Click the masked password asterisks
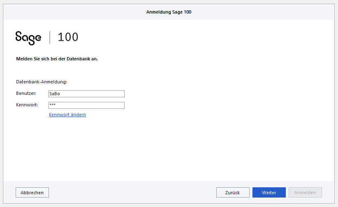The width and height of the screenshot is (338, 207). [x=52, y=105]
